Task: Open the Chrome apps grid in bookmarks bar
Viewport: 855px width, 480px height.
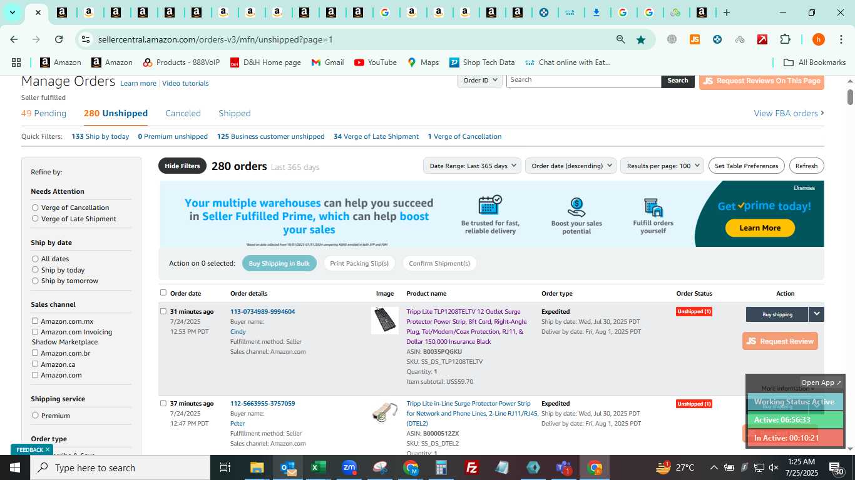Action: (16, 62)
